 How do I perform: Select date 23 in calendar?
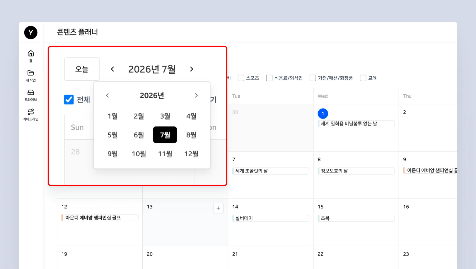pos(406,254)
